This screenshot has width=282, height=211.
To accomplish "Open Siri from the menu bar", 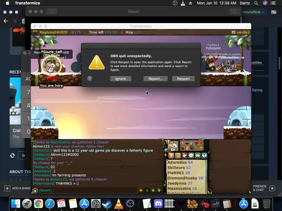I will [265, 3].
